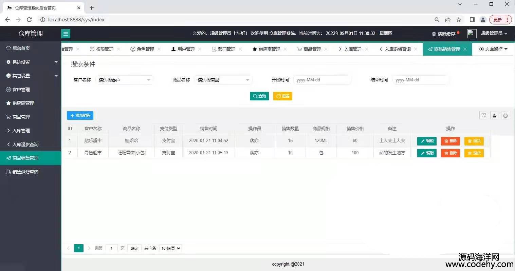Click the page number jump field
Image resolution: width=515 pixels, height=271 pixels.
point(112,248)
